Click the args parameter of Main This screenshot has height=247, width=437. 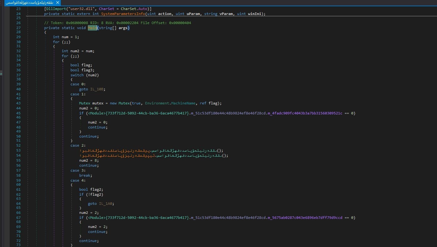(x=123, y=28)
